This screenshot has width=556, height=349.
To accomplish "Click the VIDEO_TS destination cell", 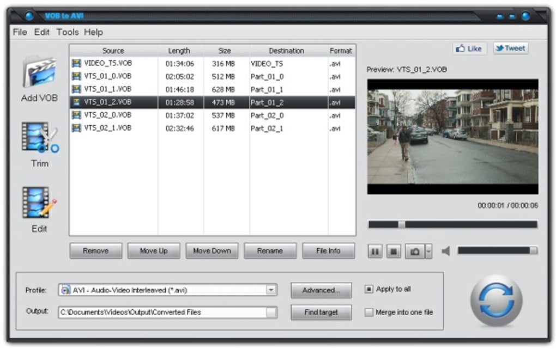I will tap(267, 64).
